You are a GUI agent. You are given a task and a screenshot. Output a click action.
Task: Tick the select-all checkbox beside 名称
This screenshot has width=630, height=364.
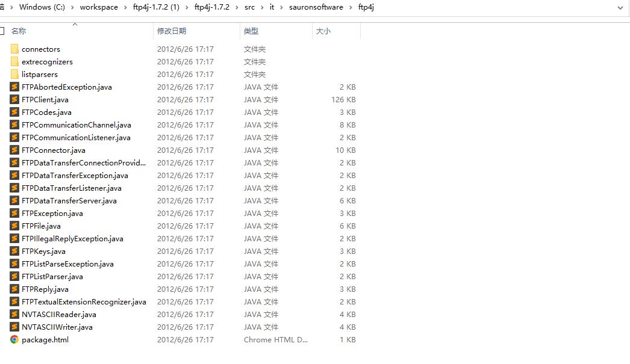2,31
